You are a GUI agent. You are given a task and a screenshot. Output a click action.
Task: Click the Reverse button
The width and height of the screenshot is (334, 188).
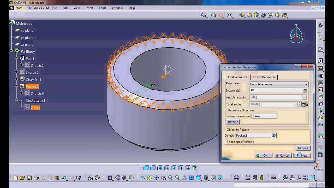tap(233, 122)
